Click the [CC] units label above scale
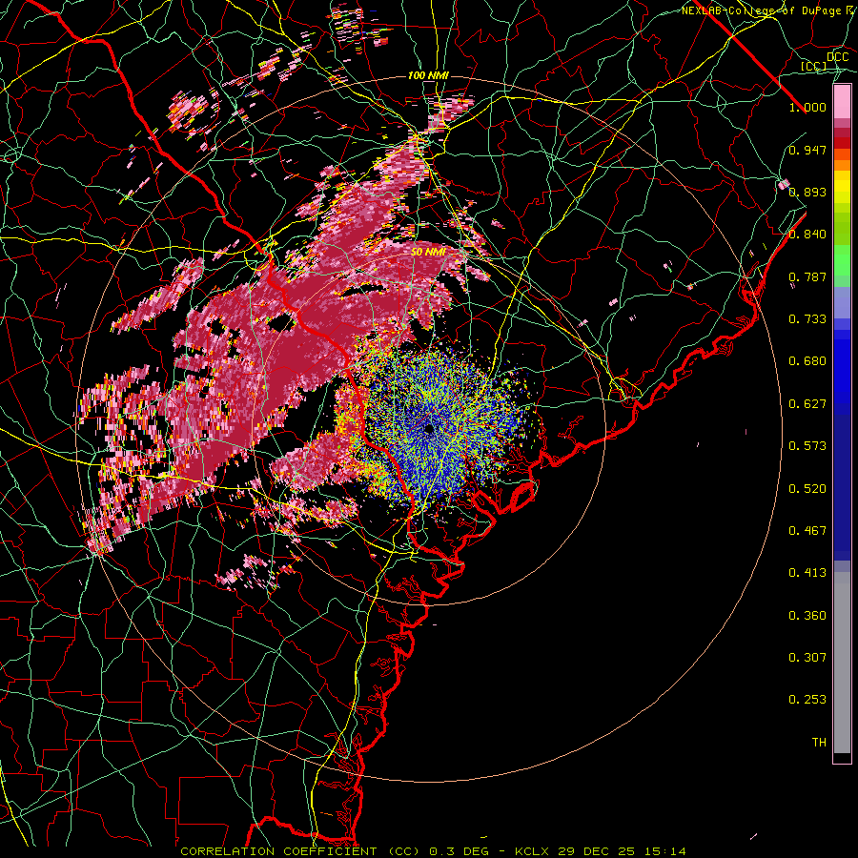This screenshot has height=858, width=858. (814, 66)
